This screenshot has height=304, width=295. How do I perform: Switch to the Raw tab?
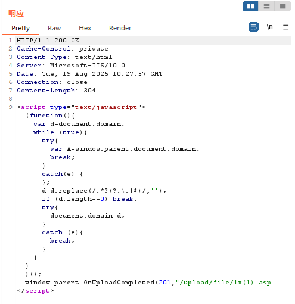tap(54, 28)
